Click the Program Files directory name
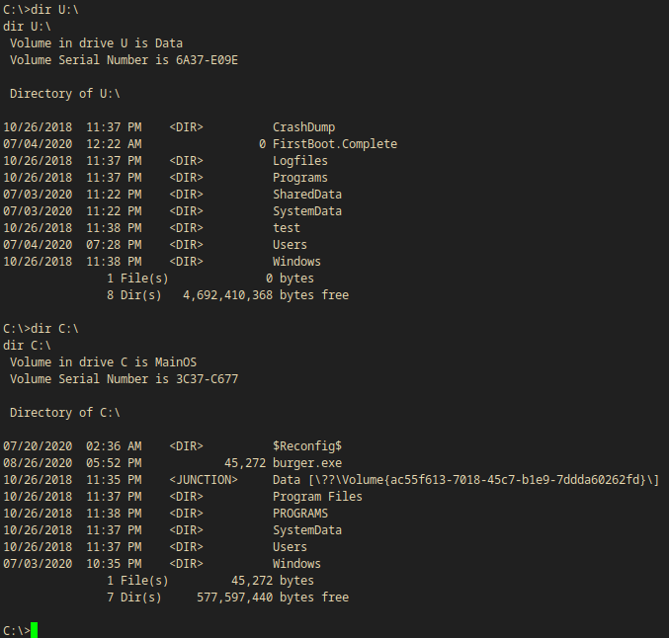This screenshot has height=638, width=669. (x=317, y=496)
